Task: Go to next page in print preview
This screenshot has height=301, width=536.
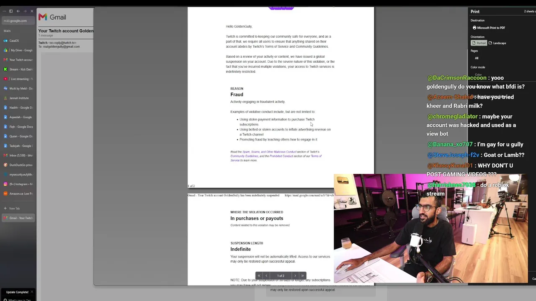Action: click(x=295, y=275)
